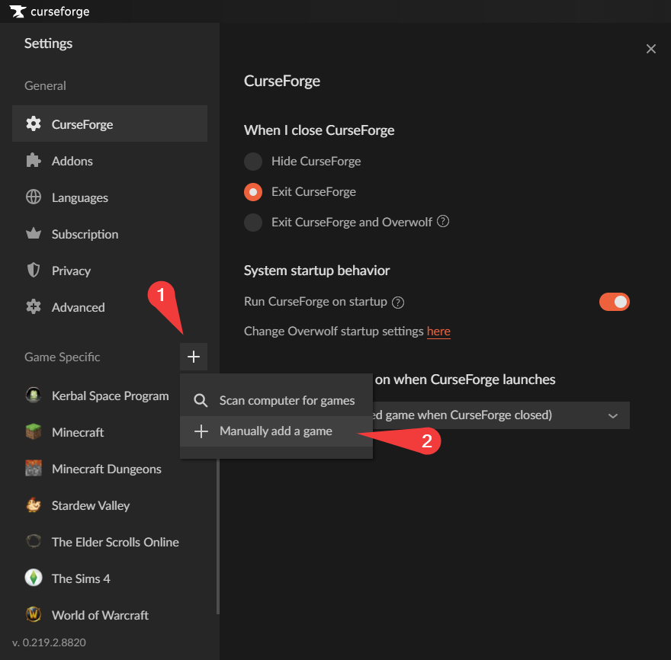This screenshot has width=671, height=660.
Task: Click The Sims 4 plumbob icon
Action: 34,578
